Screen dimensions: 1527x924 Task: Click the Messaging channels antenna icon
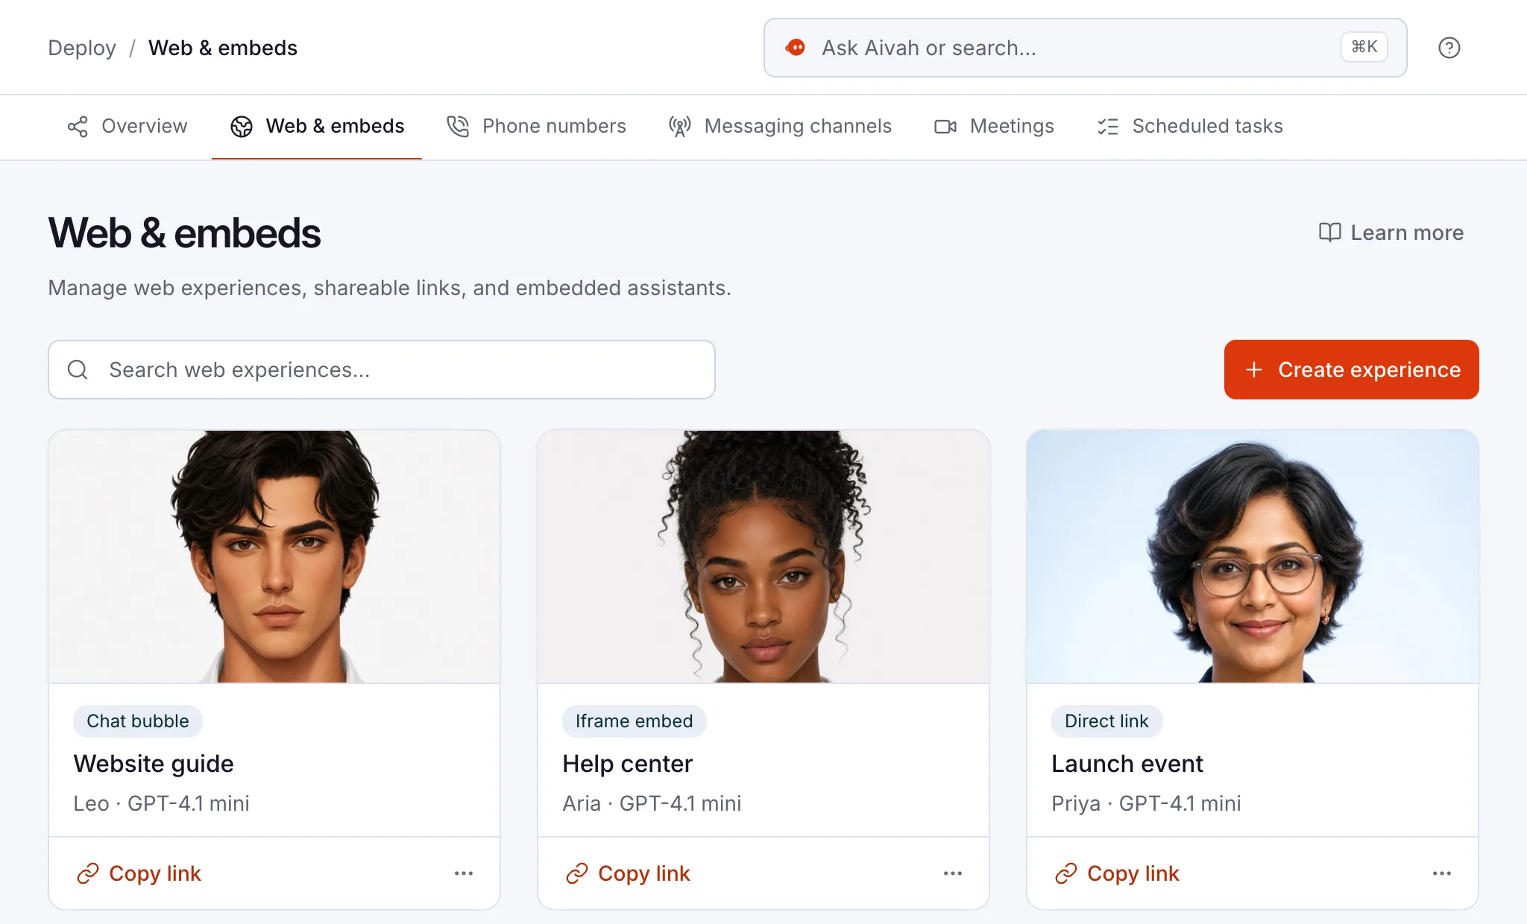[679, 127]
